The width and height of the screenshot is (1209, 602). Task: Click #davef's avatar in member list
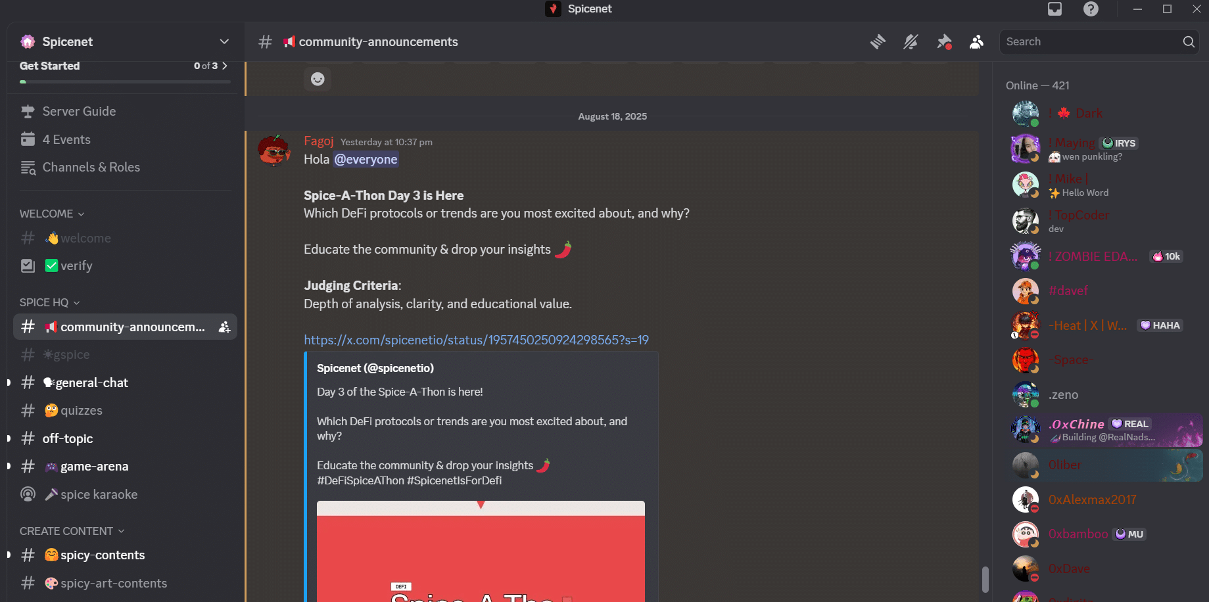[x=1026, y=290]
